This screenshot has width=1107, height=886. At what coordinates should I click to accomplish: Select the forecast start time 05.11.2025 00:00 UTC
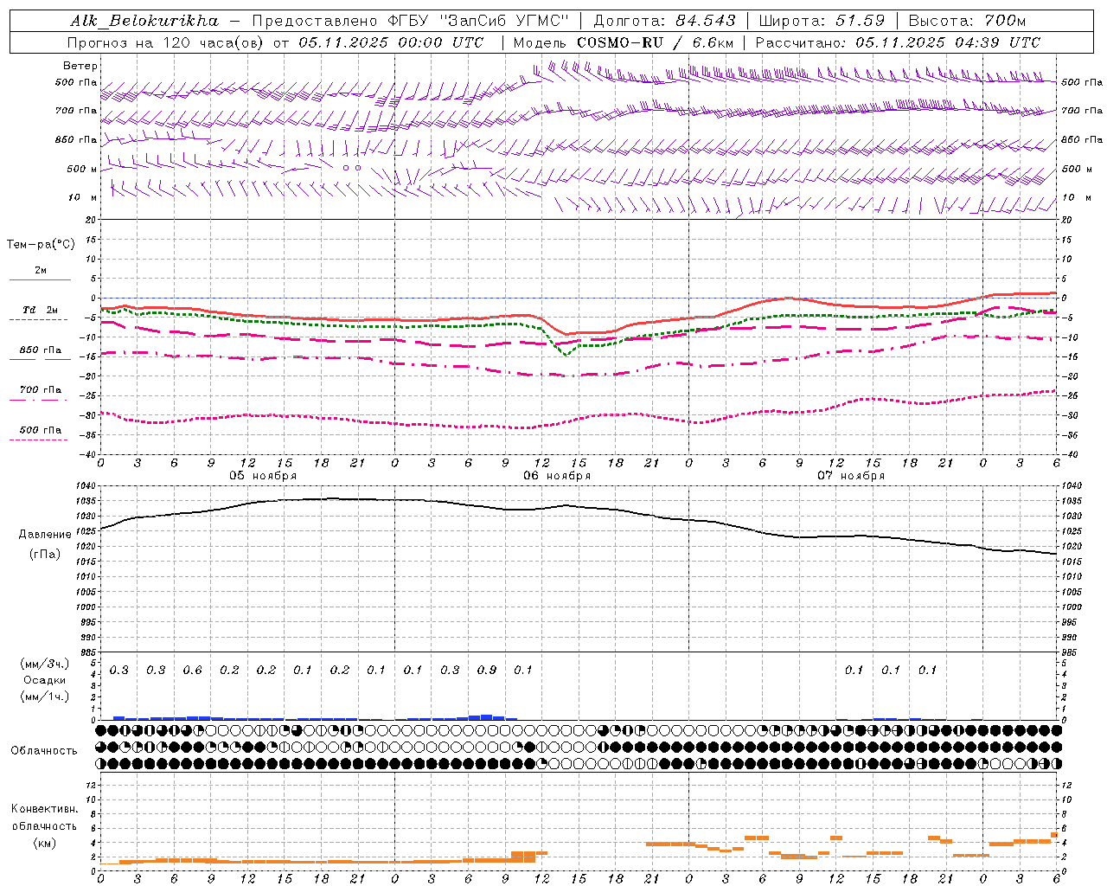[391, 42]
